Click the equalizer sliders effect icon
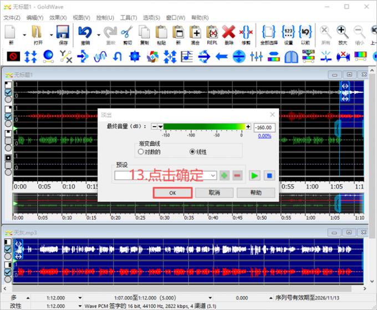377x310 pixels. pos(256,57)
